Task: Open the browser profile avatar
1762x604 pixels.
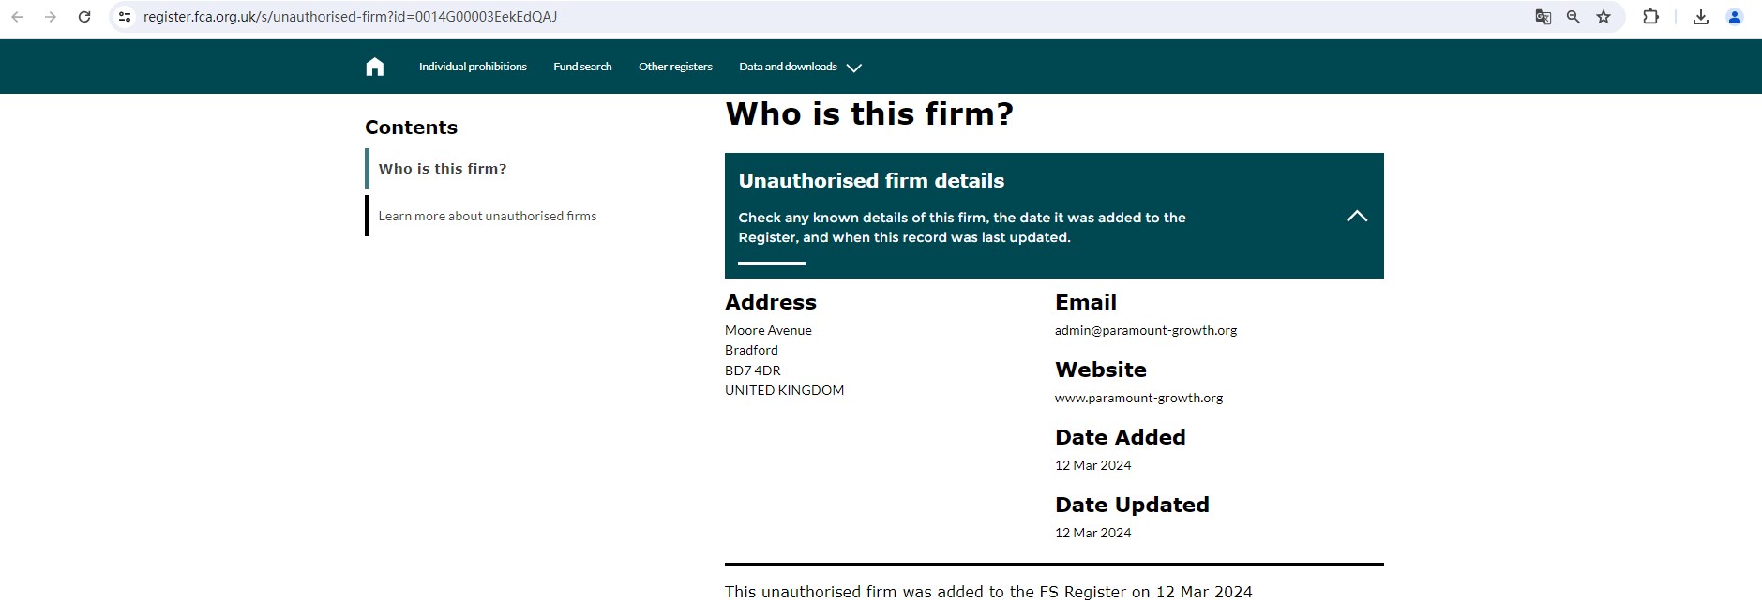Action: tap(1735, 17)
